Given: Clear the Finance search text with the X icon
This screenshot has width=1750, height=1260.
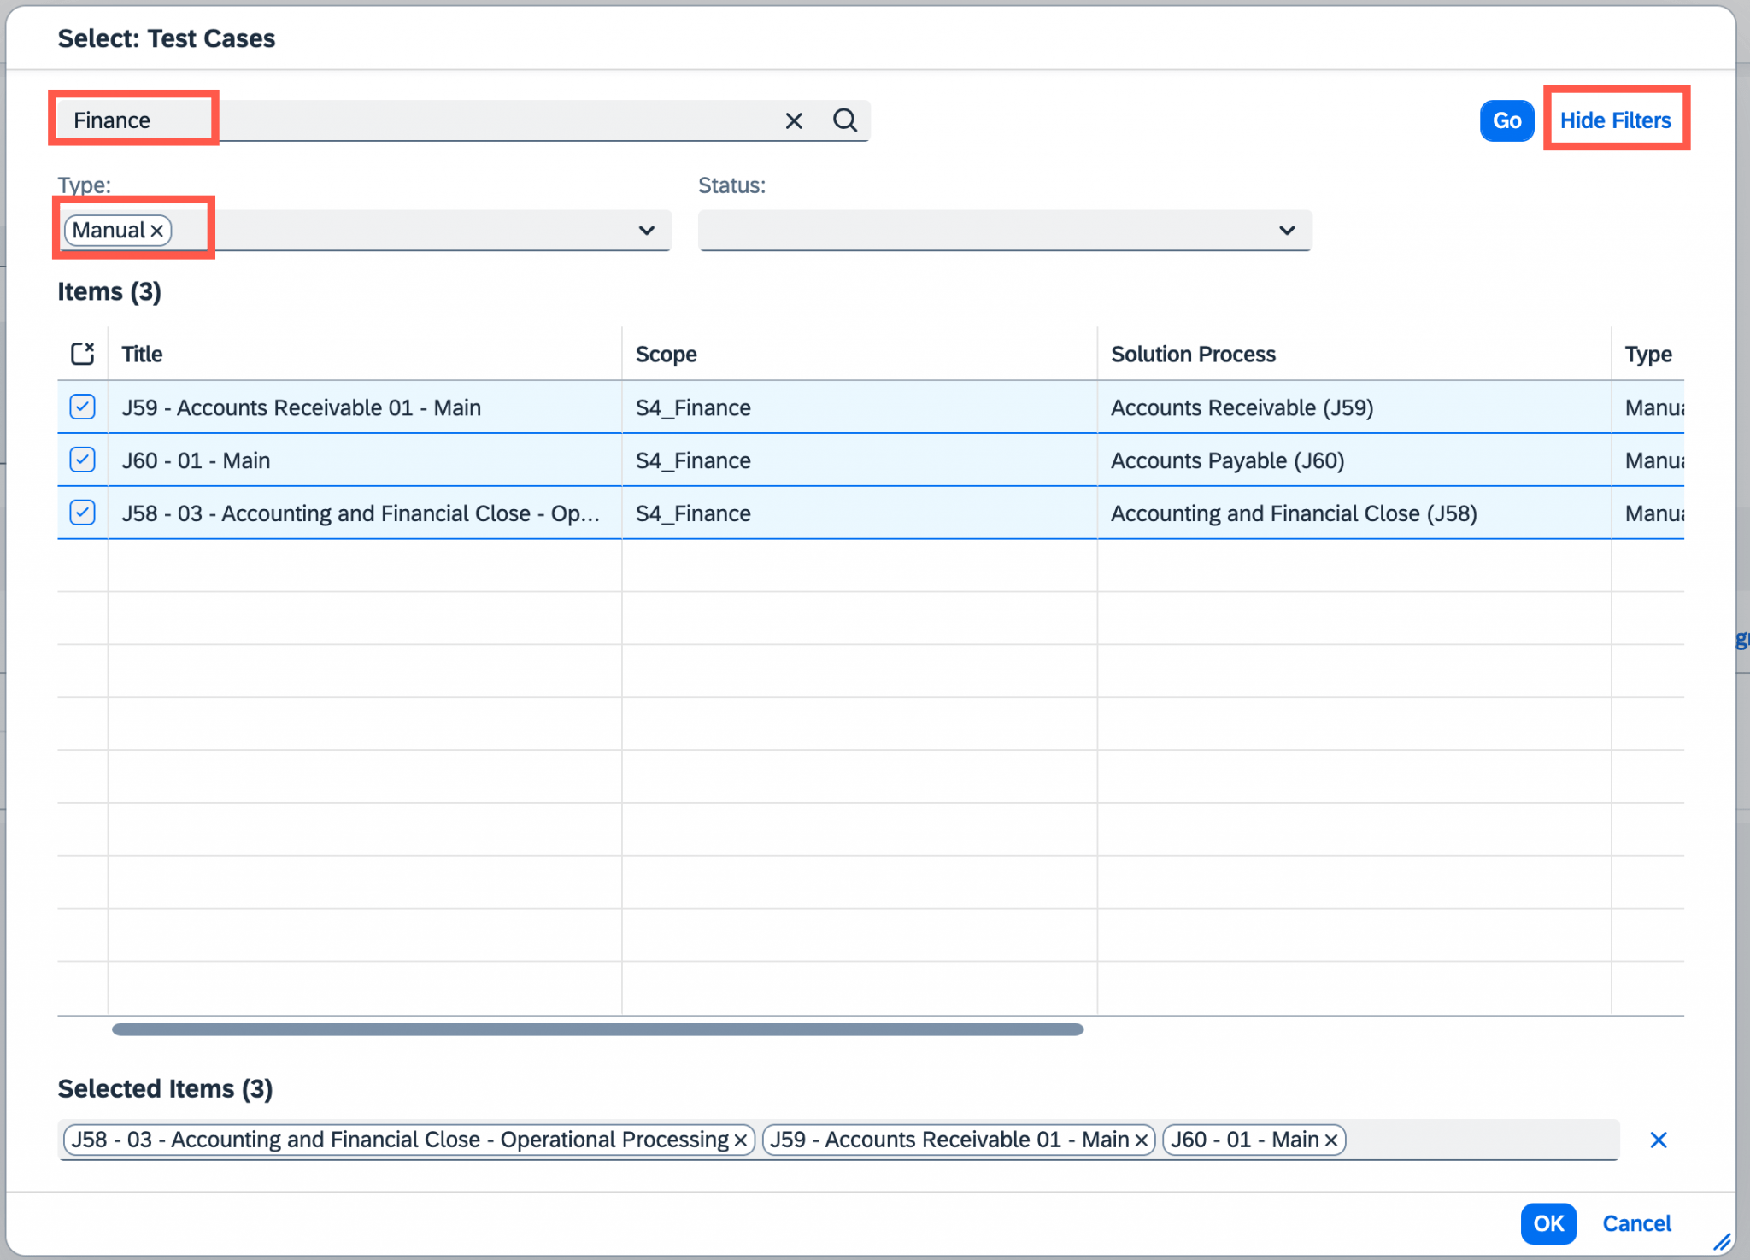Looking at the screenshot, I should [794, 120].
